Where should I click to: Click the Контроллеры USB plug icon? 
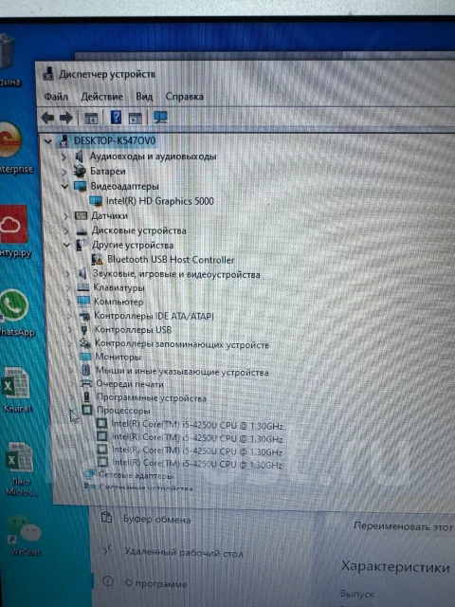coord(84,329)
